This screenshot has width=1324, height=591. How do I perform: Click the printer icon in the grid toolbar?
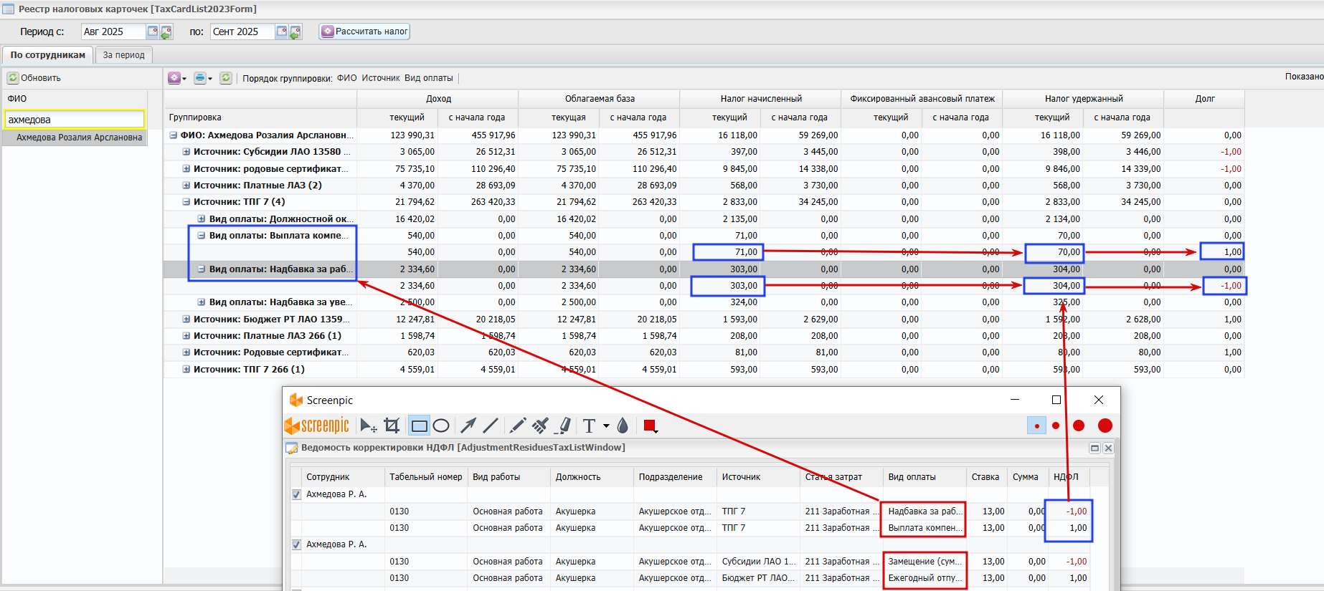point(200,78)
